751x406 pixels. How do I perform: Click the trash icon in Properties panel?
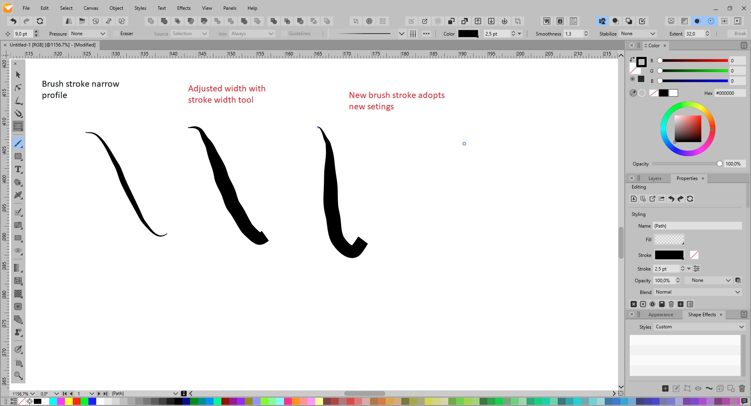pos(671,304)
